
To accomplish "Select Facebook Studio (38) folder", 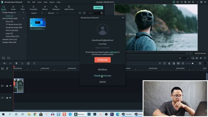I will tap(14, 27).
